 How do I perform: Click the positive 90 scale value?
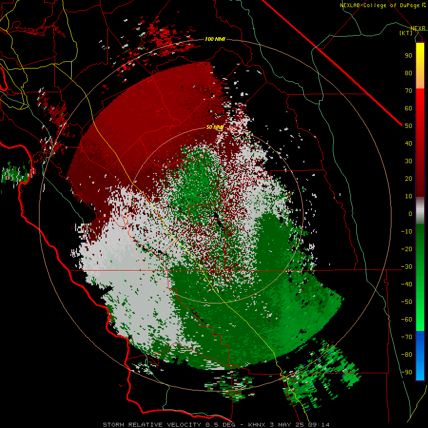pos(409,56)
